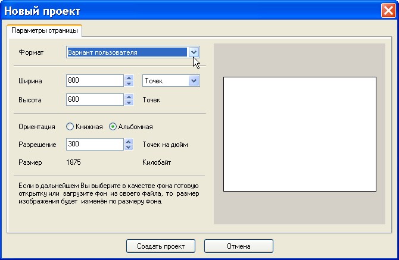Click into the Высота input field
Image resolution: width=399 pixels, height=260 pixels.
[x=95, y=99]
